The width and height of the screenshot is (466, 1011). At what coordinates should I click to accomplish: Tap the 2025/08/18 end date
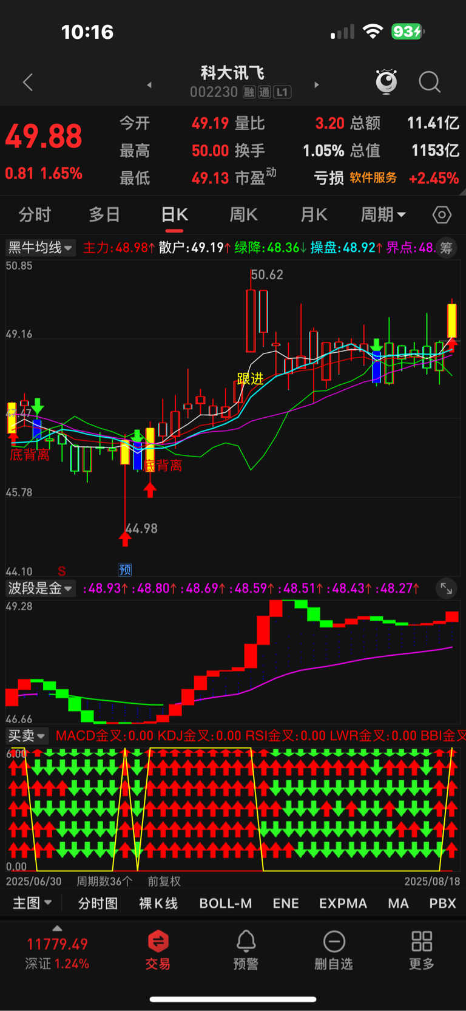point(432,881)
